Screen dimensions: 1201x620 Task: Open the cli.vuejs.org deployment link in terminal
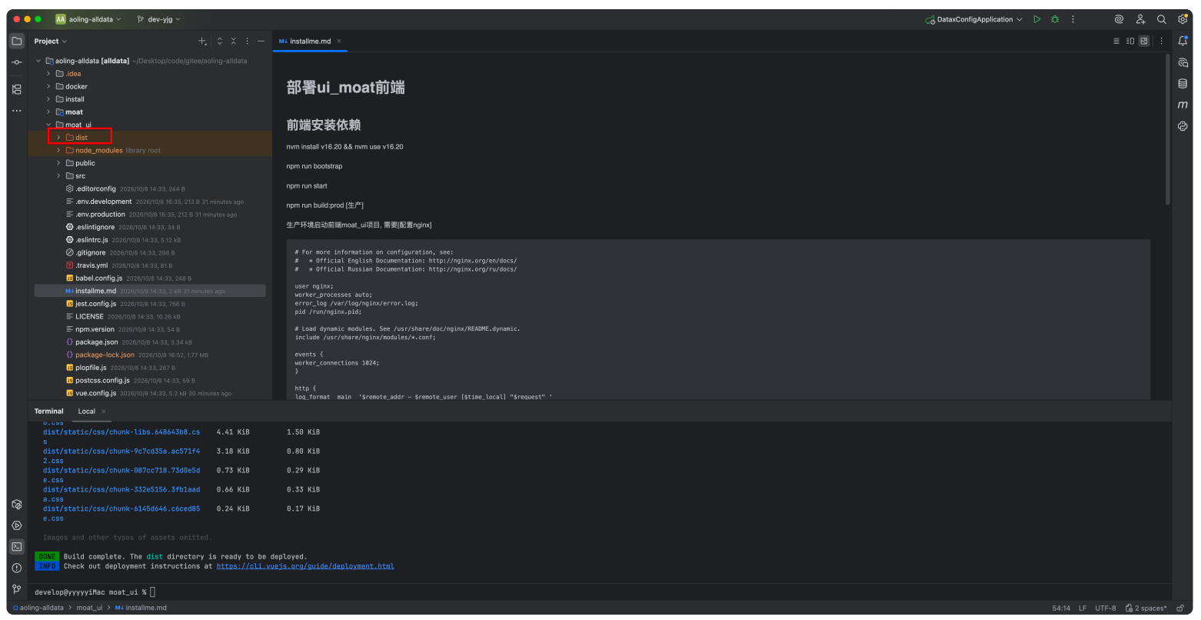pos(305,566)
